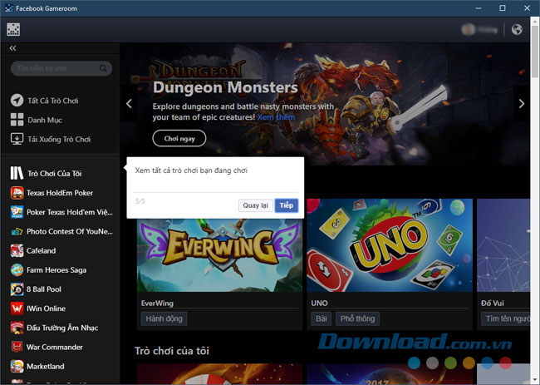The height and width of the screenshot is (385, 540).
Task: Open Tất Cả Trò Chơi section
Action: [52, 101]
